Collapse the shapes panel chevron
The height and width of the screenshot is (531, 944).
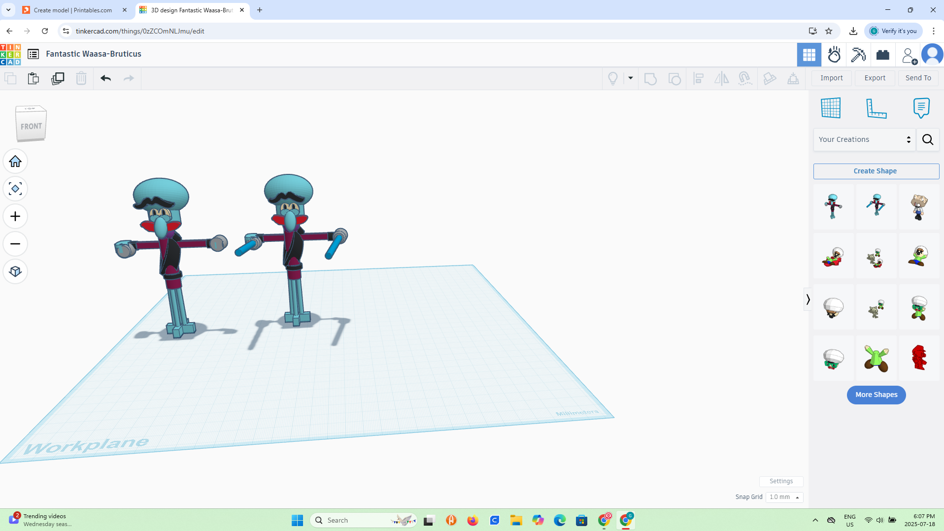(x=808, y=299)
